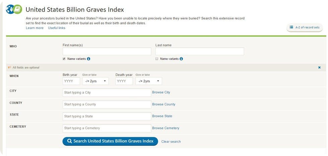Click the globe and book record set icon
The height and width of the screenshot is (156, 328).
(x=14, y=9)
